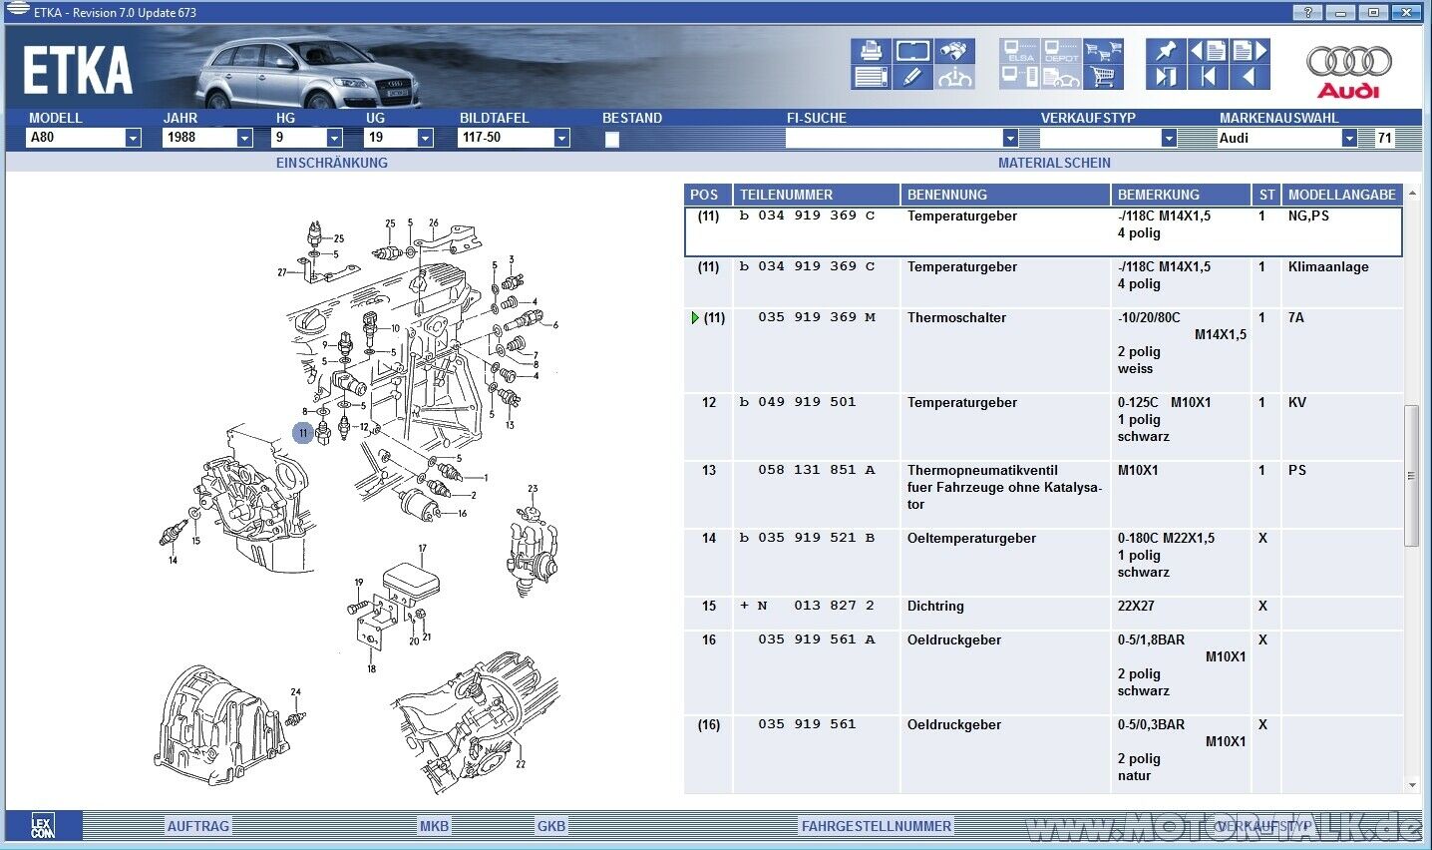The height and width of the screenshot is (850, 1432).
Task: Click the computer-to-server link icon
Action: (1020, 77)
